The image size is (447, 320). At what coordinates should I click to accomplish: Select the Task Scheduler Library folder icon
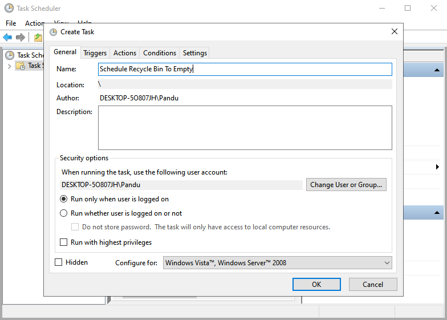(x=21, y=66)
